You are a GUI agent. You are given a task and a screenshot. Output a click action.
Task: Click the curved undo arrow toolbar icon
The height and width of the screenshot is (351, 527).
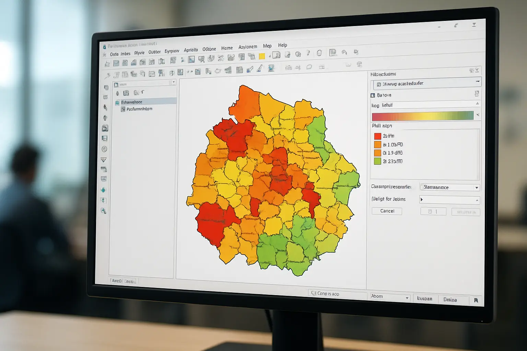pyautogui.click(x=344, y=52)
